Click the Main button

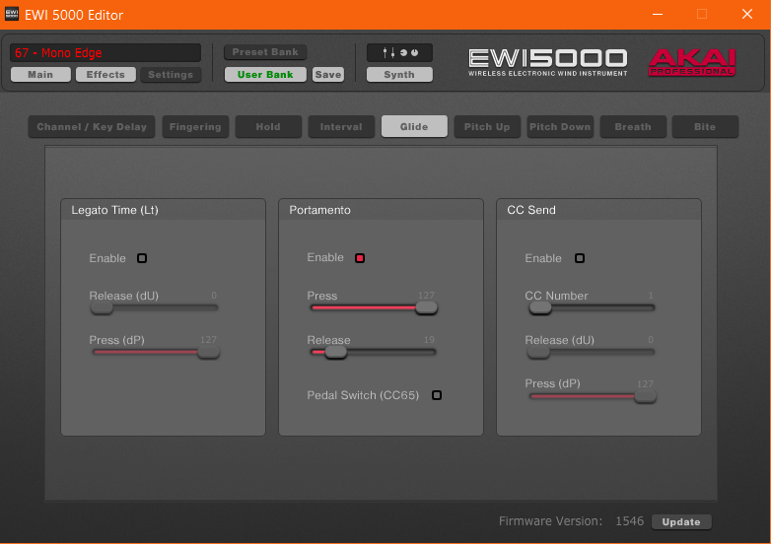40,75
